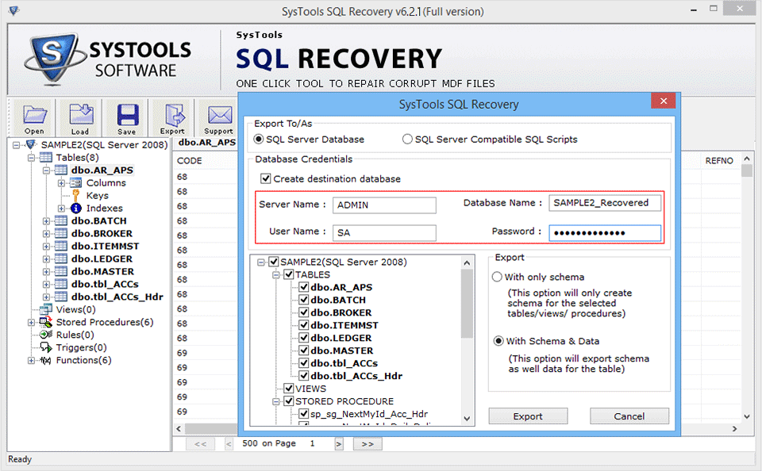
Task: Click the Stored Procedures icon in left tree
Action: pyautogui.click(x=46, y=322)
